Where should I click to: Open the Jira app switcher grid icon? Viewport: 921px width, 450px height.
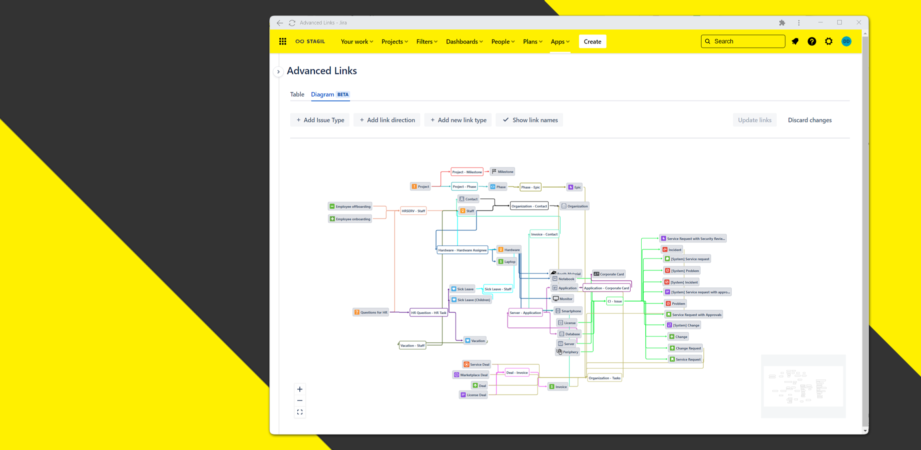pyautogui.click(x=283, y=41)
